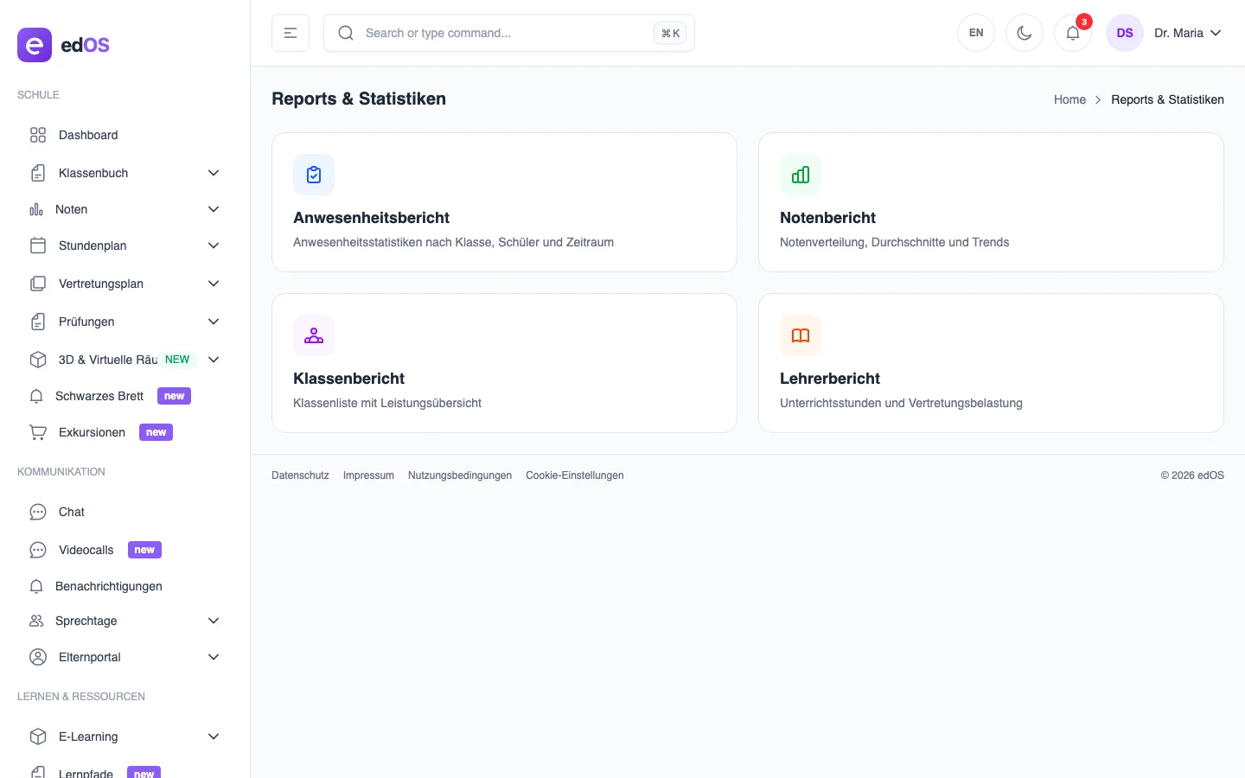Click inside the search command field
The image size is (1245, 778).
pyautogui.click(x=484, y=33)
